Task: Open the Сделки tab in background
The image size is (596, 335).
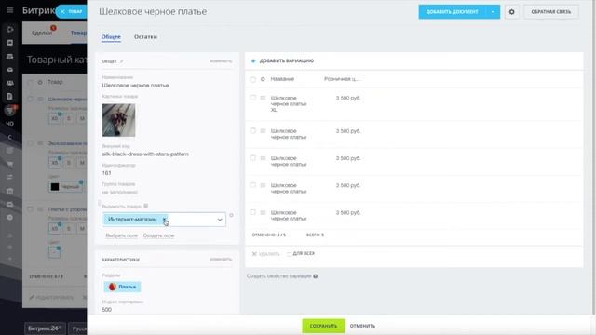Action: click(42, 33)
